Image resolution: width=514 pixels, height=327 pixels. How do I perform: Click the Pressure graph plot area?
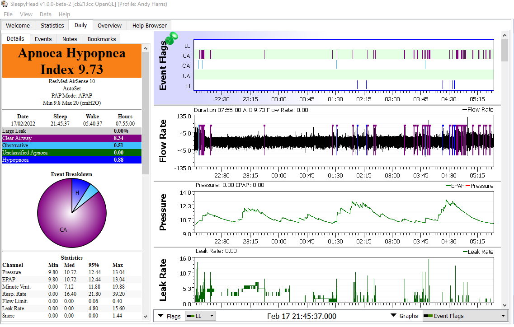pyautogui.click(x=344, y=212)
